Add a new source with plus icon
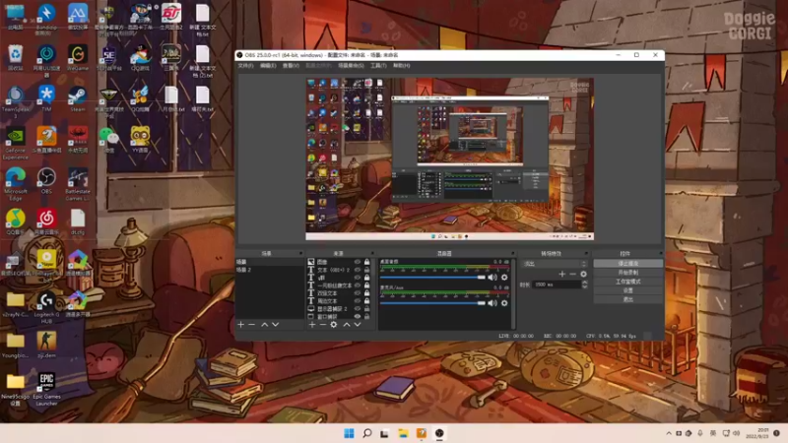This screenshot has height=443, width=788. coord(312,325)
